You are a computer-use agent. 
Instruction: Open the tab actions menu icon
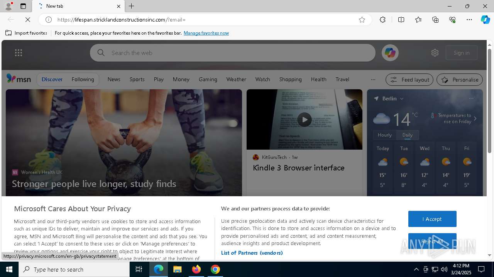(x=23, y=6)
